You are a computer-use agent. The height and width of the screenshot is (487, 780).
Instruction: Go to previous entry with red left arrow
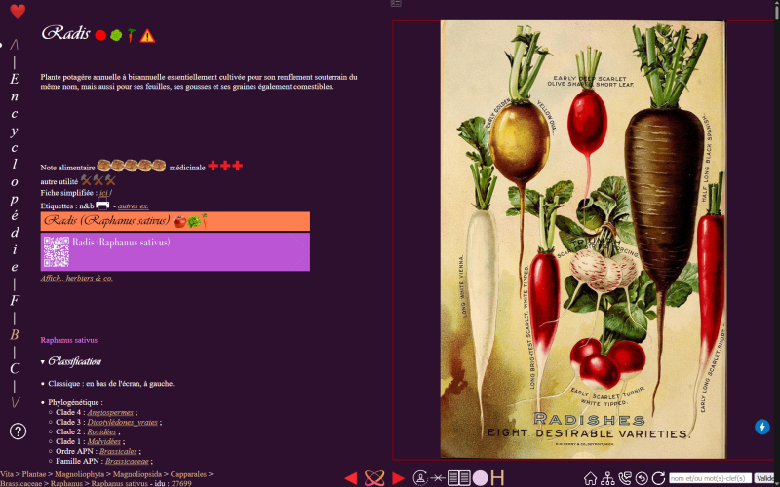[351, 478]
